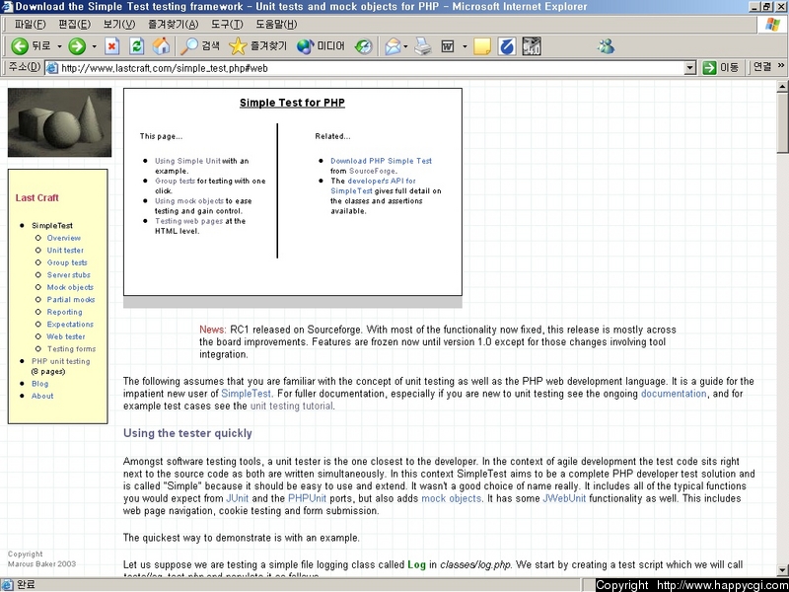Screen dimensions: 789x592
Task: Click the green Forward arrow button
Action: click(x=77, y=46)
